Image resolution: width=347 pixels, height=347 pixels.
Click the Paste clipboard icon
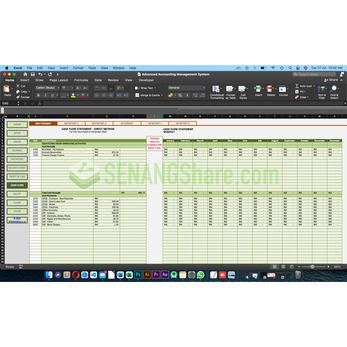coord(7,89)
